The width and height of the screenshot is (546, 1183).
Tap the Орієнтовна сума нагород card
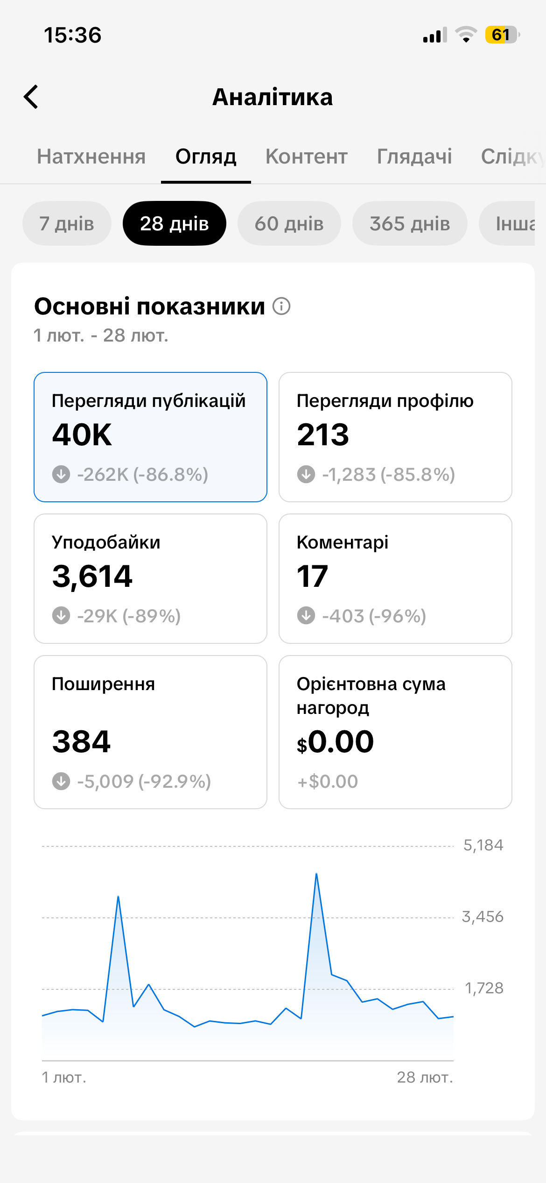coord(395,732)
